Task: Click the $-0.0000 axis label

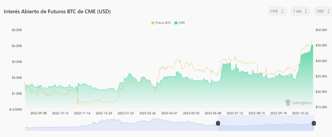Action: (16, 109)
